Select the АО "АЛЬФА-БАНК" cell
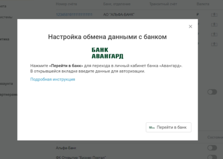 click(119, 15)
